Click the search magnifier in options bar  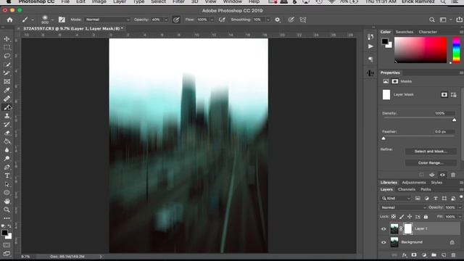point(432,20)
